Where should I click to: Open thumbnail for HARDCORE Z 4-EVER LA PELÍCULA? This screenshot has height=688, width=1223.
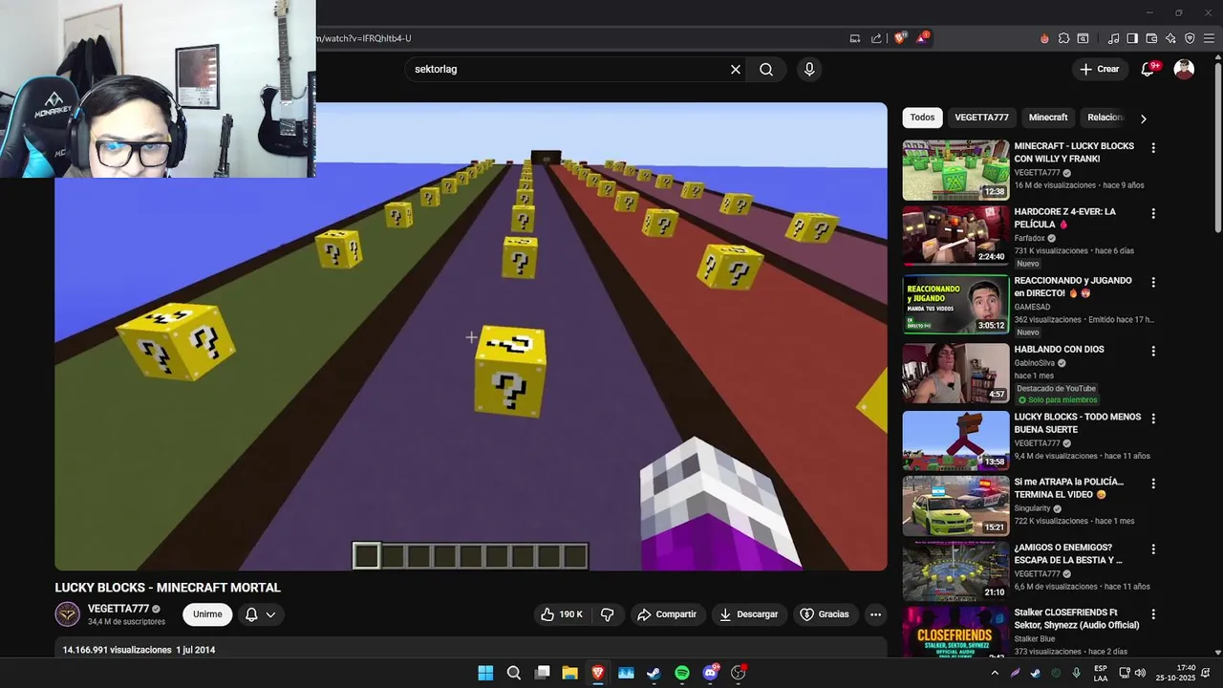[x=955, y=235]
